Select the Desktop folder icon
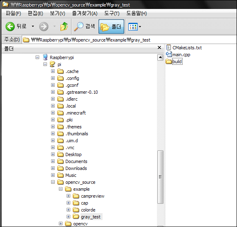237x227 pixels. 60,154
